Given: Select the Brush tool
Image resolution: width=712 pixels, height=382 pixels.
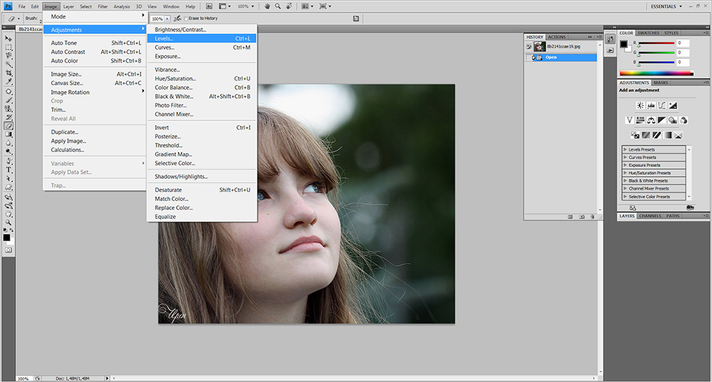Looking at the screenshot, I should tap(8, 100).
